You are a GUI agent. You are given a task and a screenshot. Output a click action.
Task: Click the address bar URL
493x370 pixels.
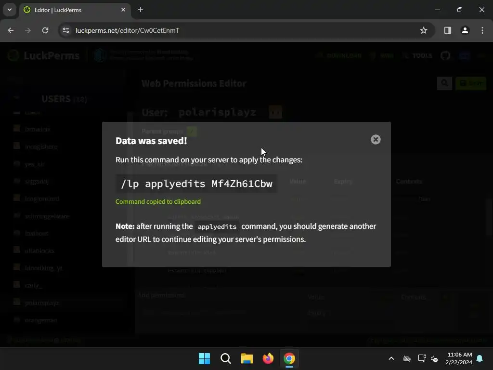click(127, 30)
